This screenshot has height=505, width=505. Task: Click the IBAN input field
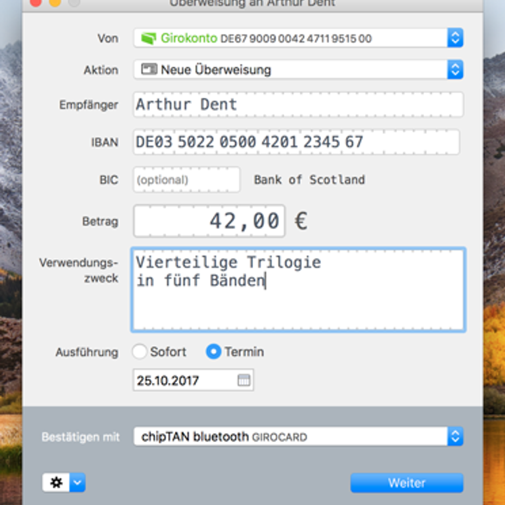[296, 142]
